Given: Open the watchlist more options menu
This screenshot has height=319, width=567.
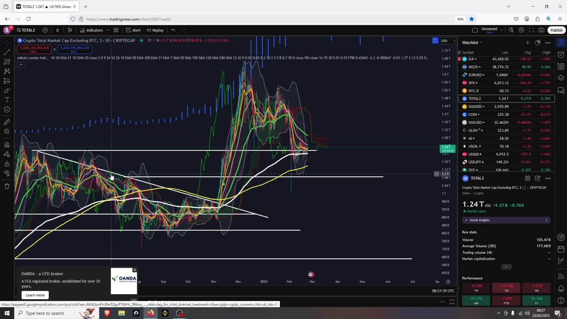Looking at the screenshot, I should [x=548, y=43].
